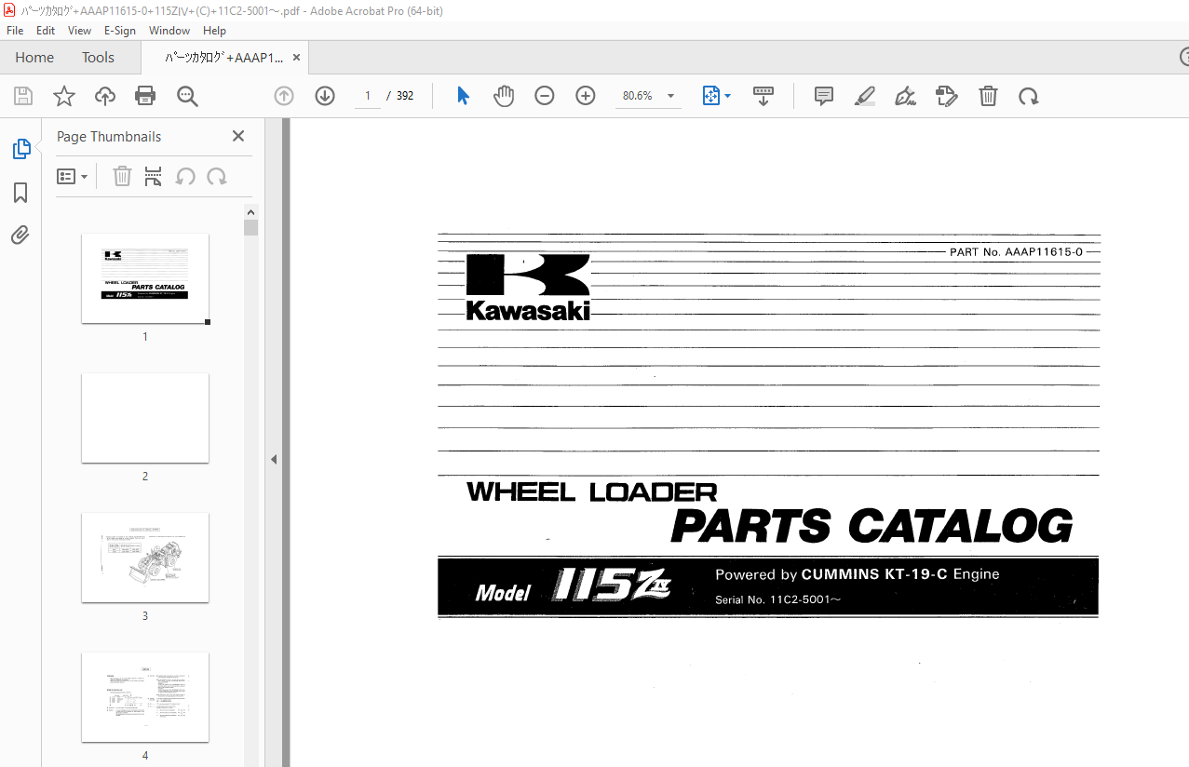
Task: Open the Window menu
Action: [x=169, y=31]
